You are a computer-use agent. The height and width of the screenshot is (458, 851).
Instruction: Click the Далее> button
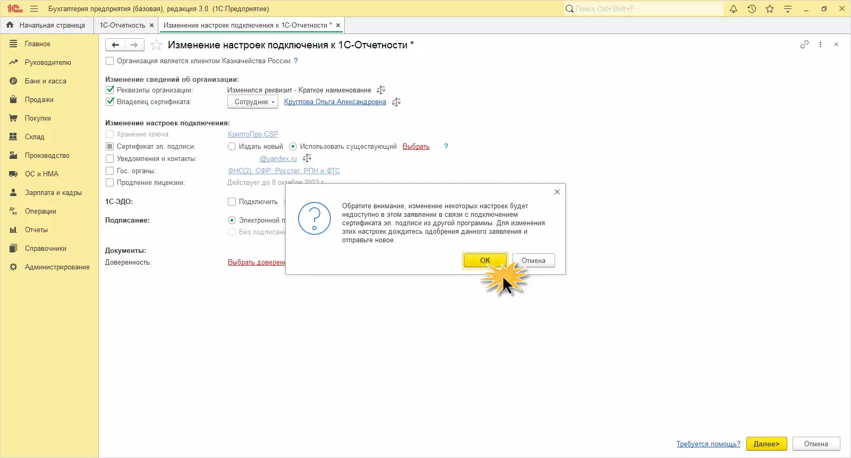click(x=766, y=444)
